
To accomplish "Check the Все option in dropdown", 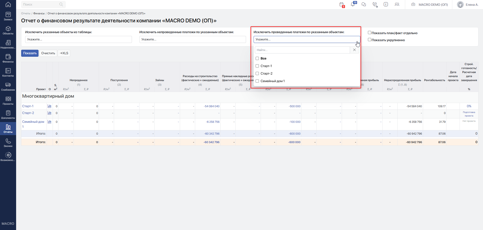I will [x=257, y=59].
